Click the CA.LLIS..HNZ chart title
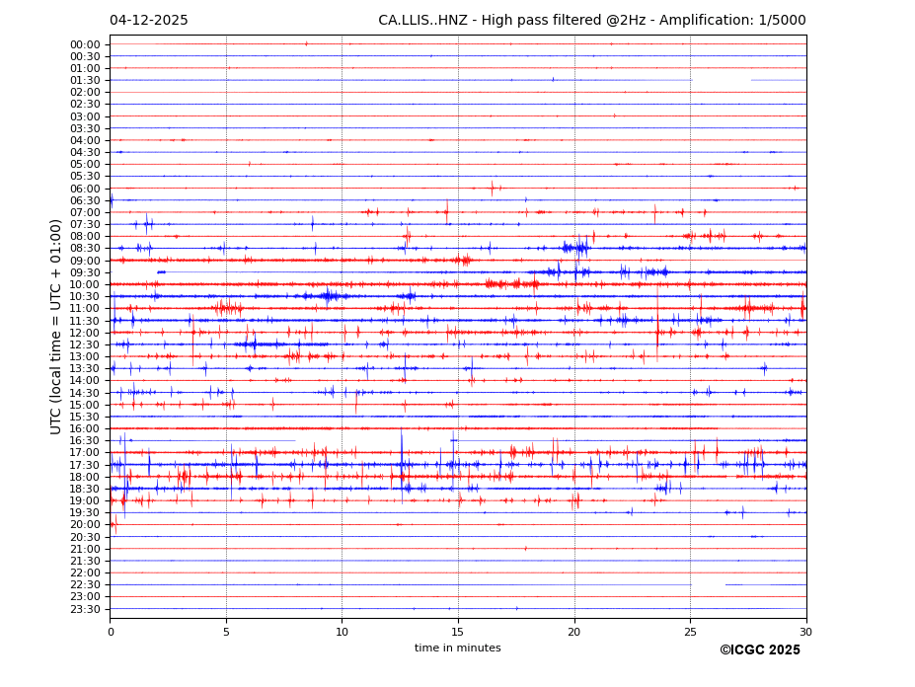915x687 pixels. (x=591, y=21)
